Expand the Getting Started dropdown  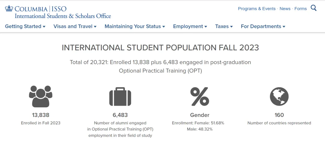click(25, 26)
